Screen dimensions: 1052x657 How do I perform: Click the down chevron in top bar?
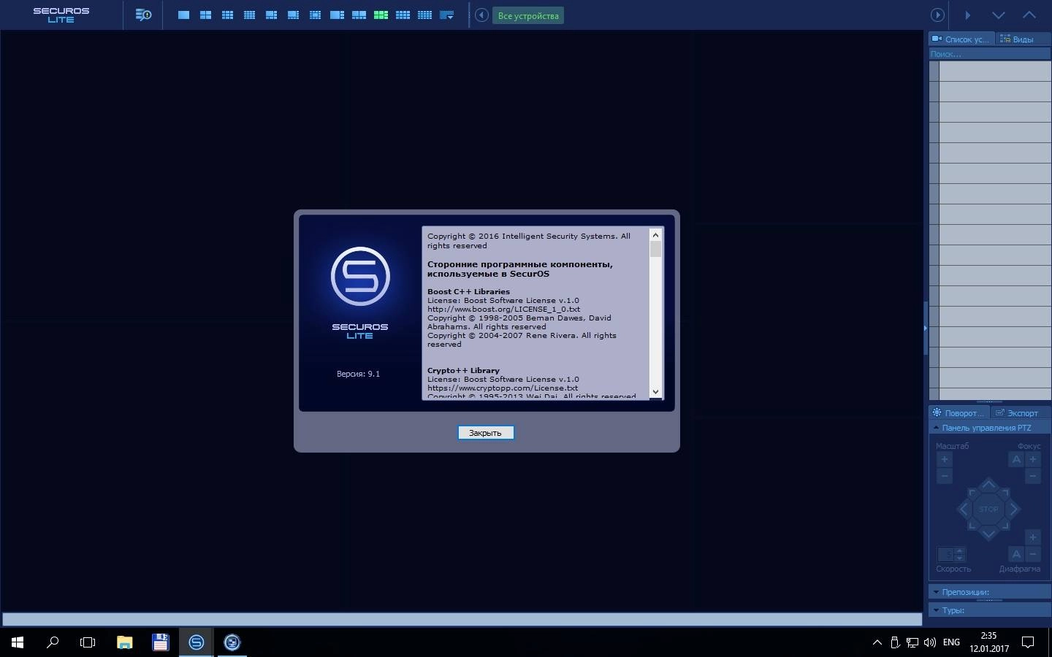click(999, 15)
